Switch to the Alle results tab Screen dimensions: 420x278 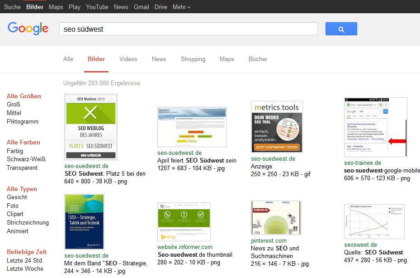[68, 59]
